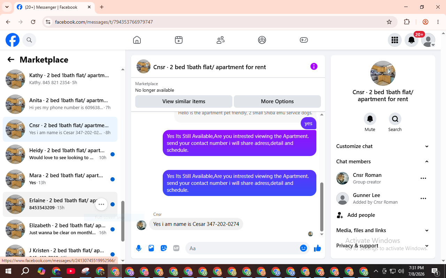The image size is (446, 278).
Task: Open the taskbar volume control
Action: pyautogui.click(x=401, y=271)
